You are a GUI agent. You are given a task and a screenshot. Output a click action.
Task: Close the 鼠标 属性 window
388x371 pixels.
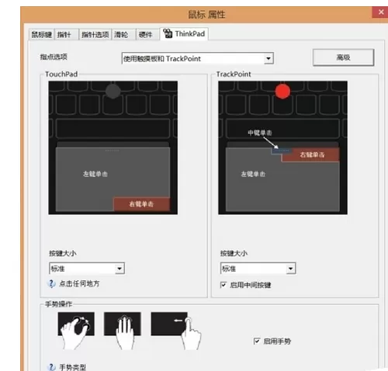coord(380,12)
